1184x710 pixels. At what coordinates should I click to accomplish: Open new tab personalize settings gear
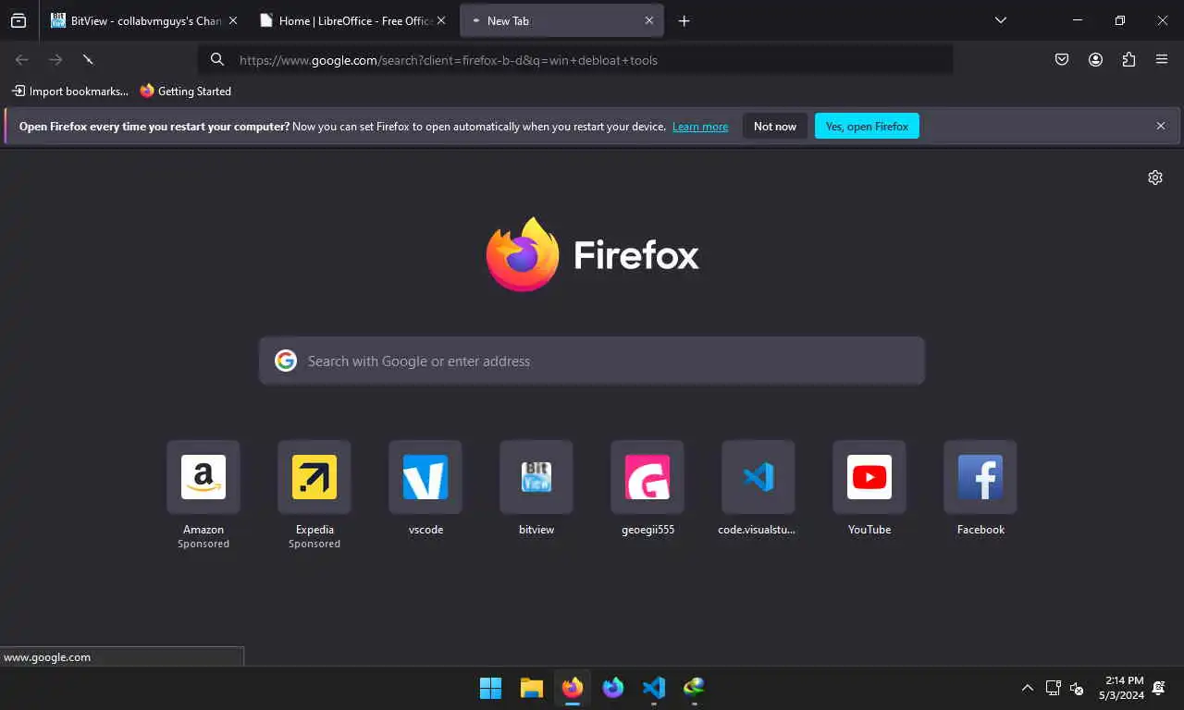click(x=1155, y=177)
